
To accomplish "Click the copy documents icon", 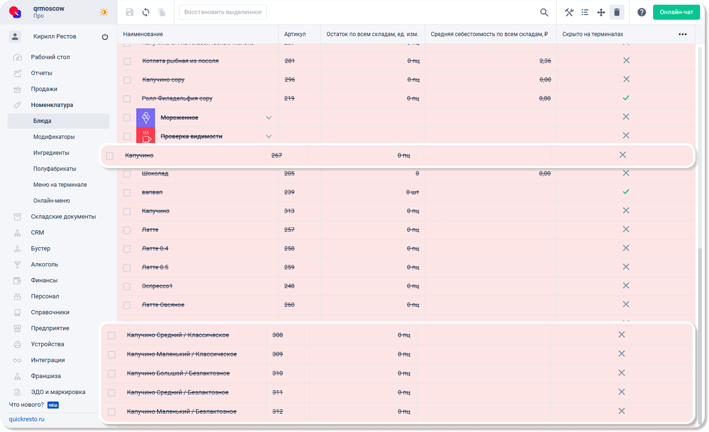I will coord(162,12).
